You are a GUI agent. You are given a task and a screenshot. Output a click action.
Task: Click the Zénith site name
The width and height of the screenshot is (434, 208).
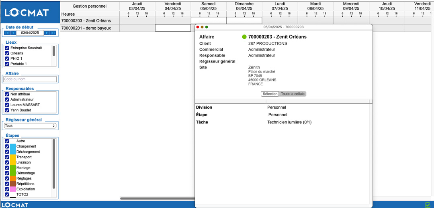point(254,67)
